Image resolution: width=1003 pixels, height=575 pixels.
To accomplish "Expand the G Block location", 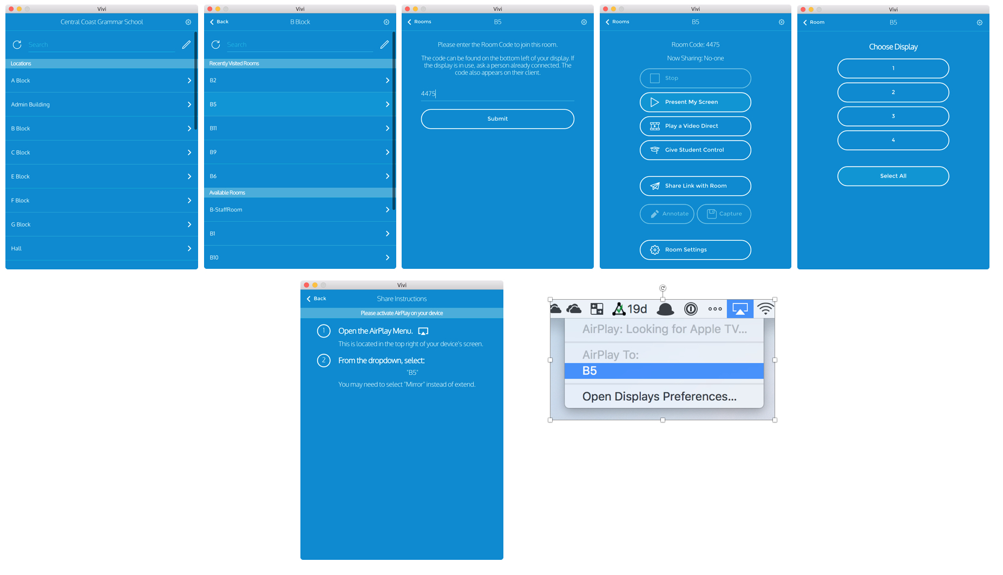I will point(101,224).
